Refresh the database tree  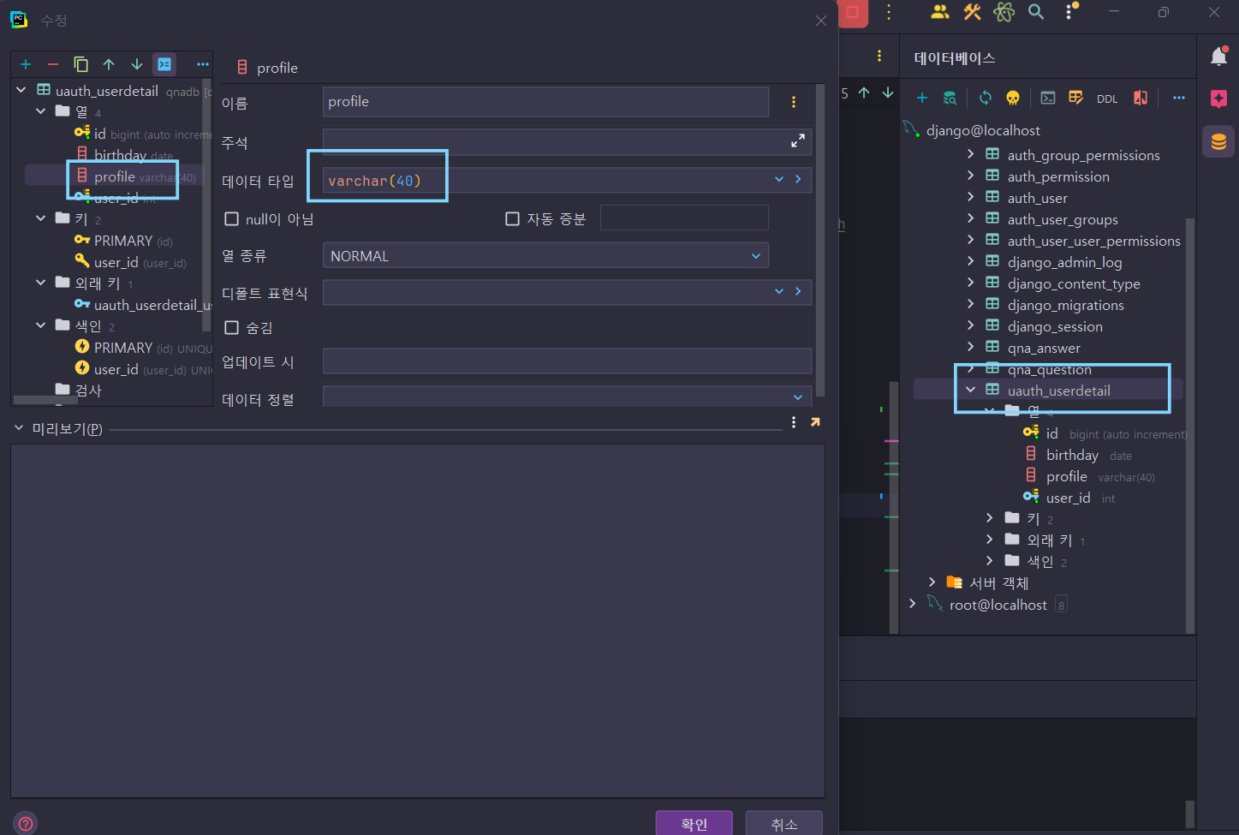coord(986,98)
